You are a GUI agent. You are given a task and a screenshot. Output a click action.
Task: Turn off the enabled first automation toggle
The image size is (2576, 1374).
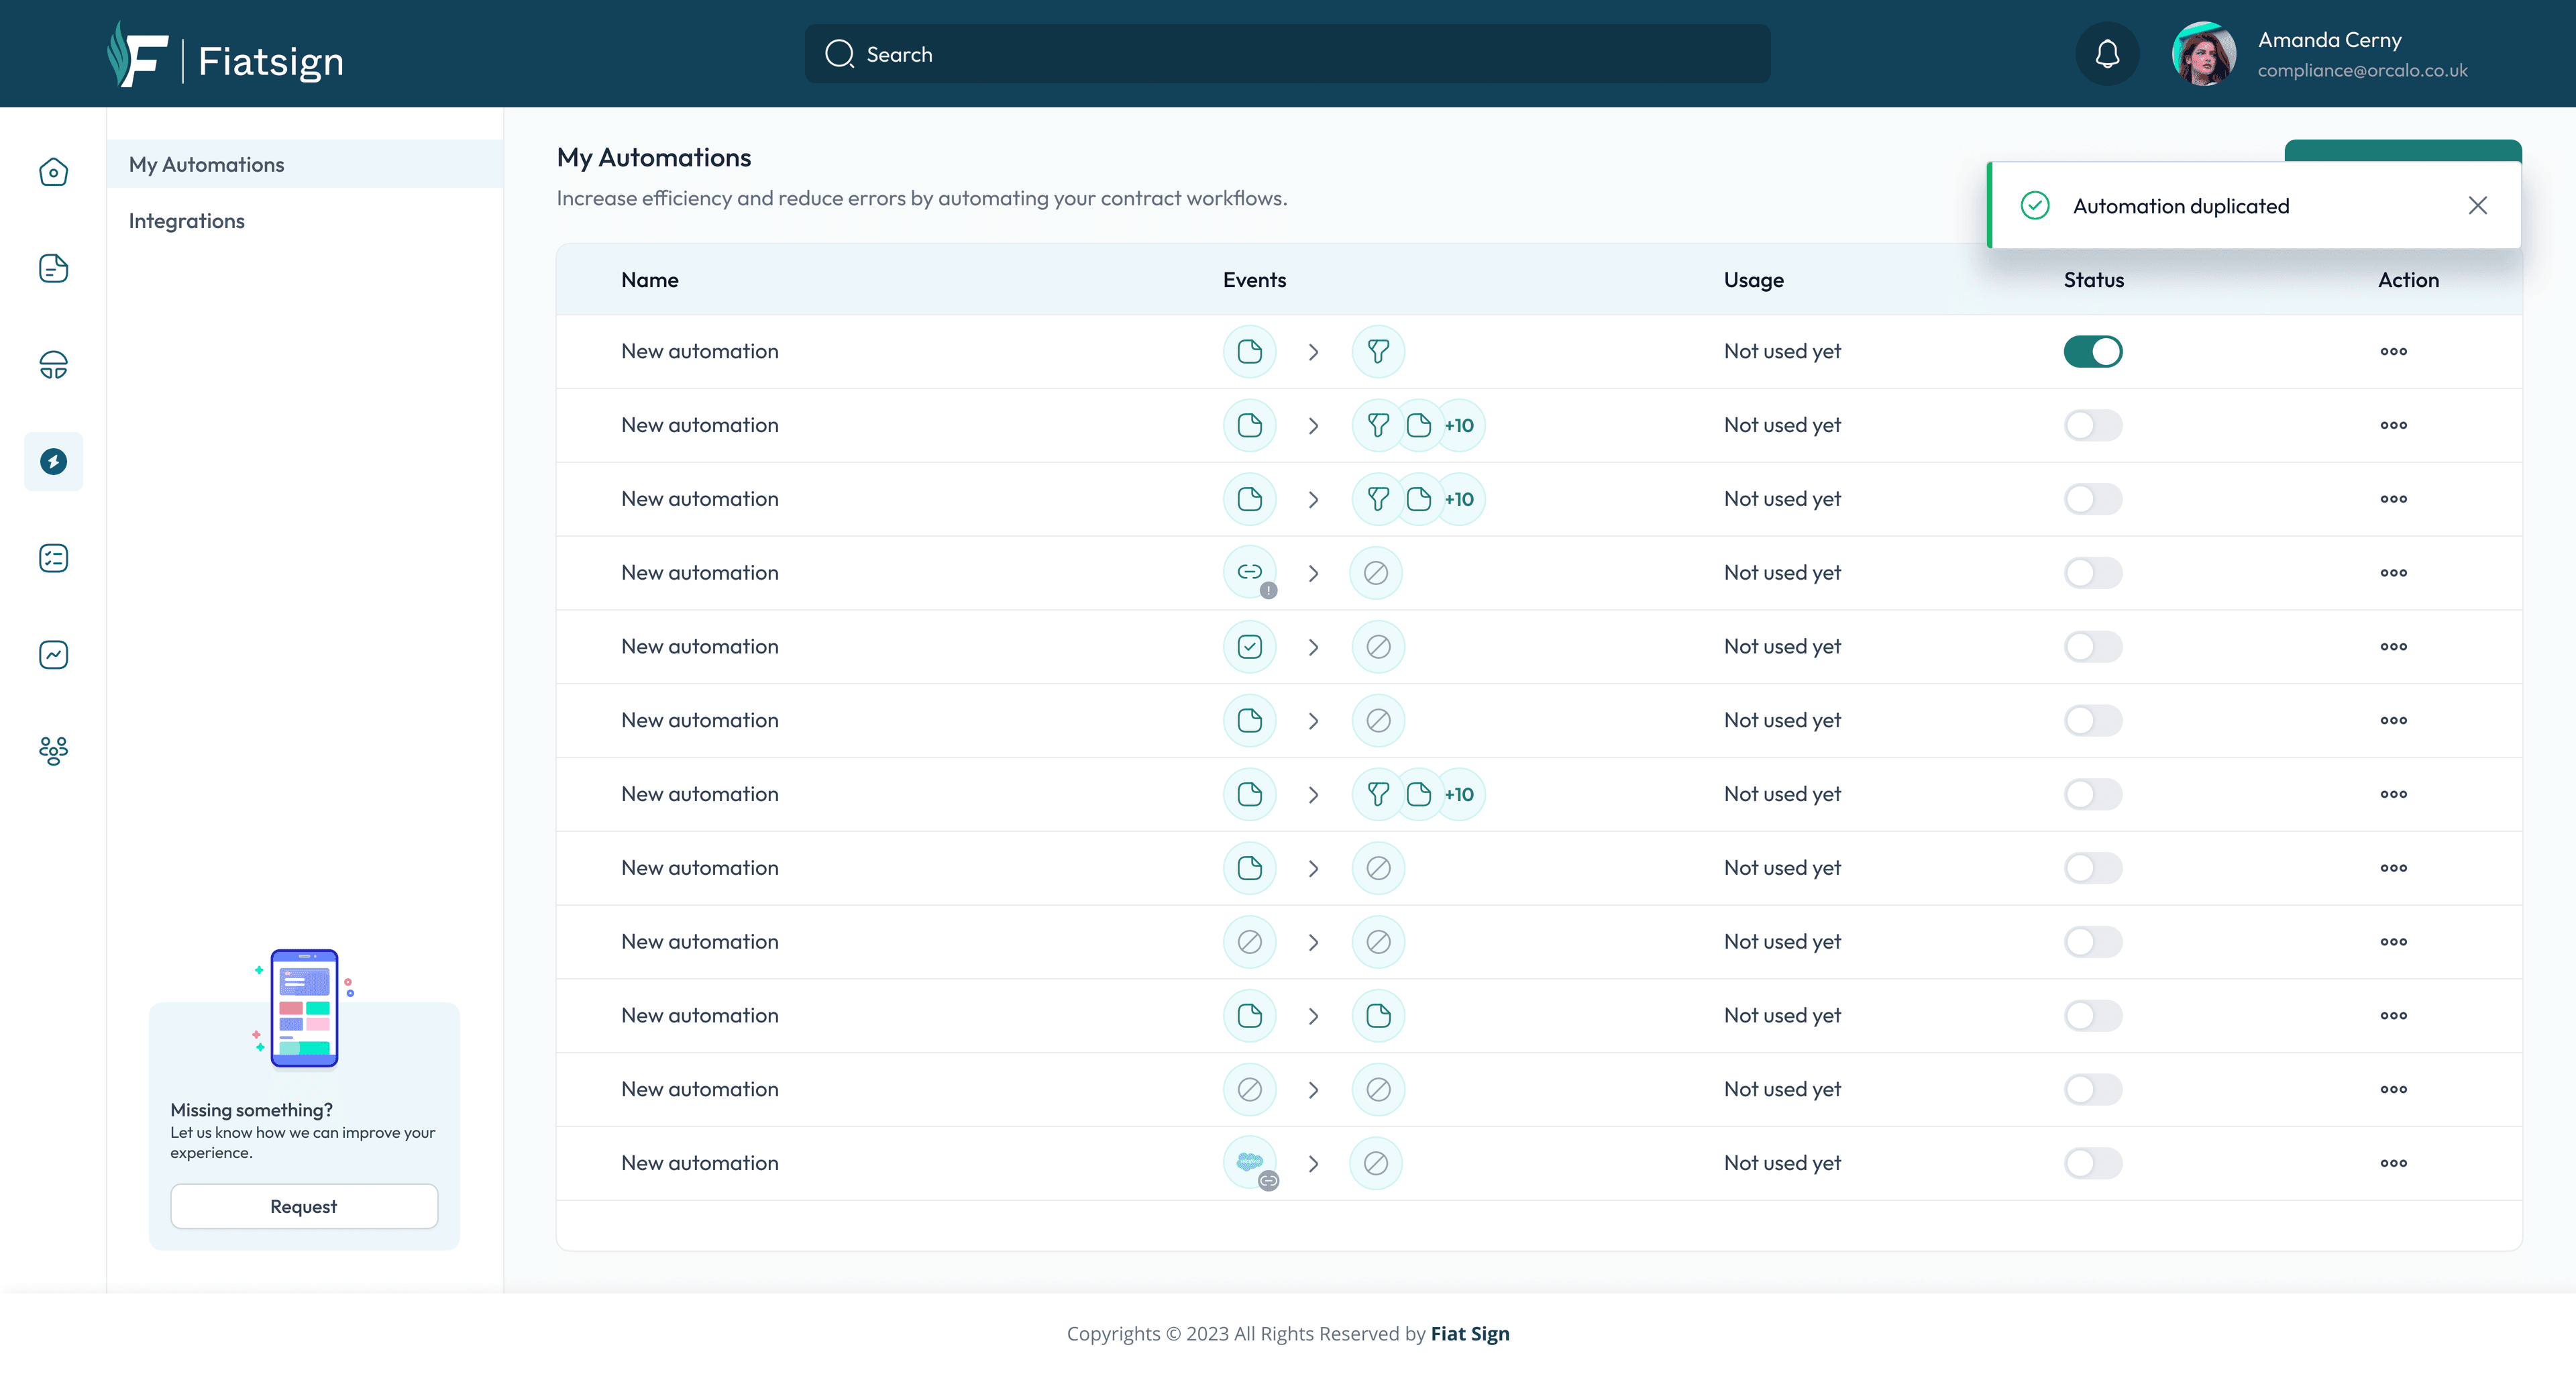point(2092,351)
